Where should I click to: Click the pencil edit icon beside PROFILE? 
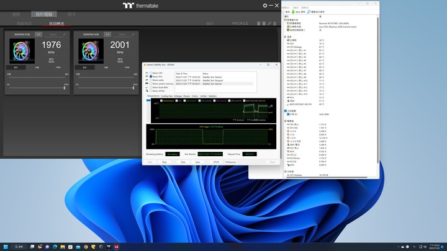pos(269,24)
